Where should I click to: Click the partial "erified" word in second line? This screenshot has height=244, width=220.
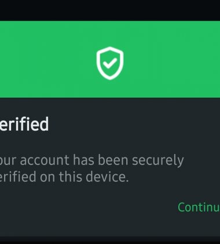coord(18,177)
